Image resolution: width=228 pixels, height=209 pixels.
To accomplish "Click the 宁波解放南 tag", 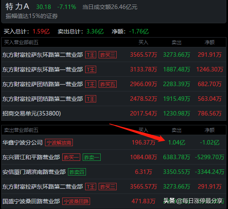I will [59, 142].
